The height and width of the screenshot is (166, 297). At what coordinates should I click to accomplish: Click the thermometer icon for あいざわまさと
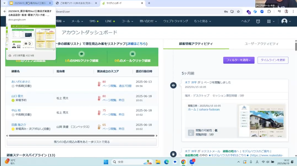coord(99,84)
